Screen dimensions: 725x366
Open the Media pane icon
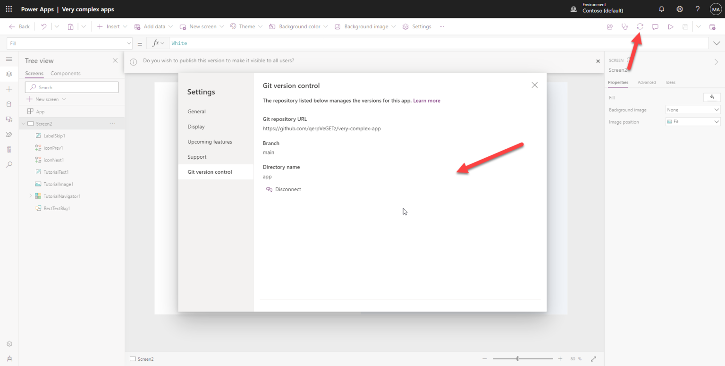tap(9, 119)
